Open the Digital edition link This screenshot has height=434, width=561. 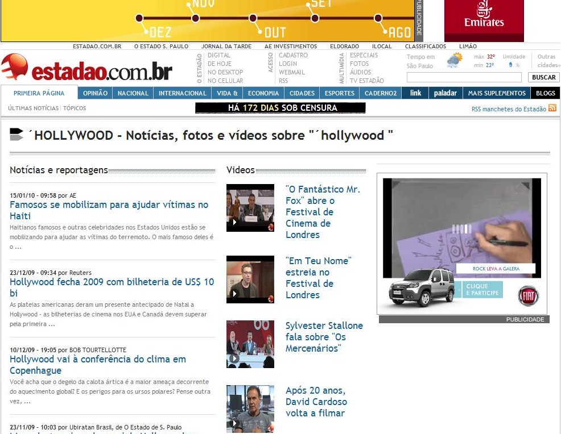tap(219, 55)
